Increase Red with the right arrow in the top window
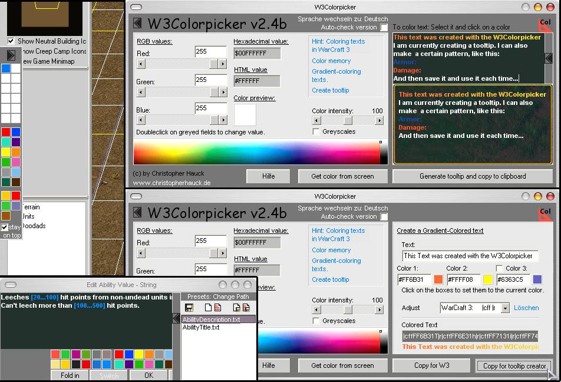The image size is (561, 382). (223, 64)
